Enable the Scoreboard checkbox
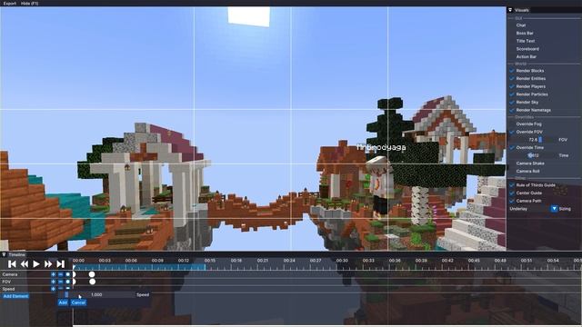Viewport: 582px width, 327px height. click(511, 49)
